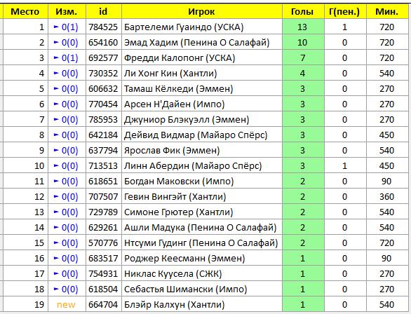Image resolution: width=411 pixels, height=314 pixels.
Task: Click the blue change arrow in row 2
Action: tap(56, 42)
